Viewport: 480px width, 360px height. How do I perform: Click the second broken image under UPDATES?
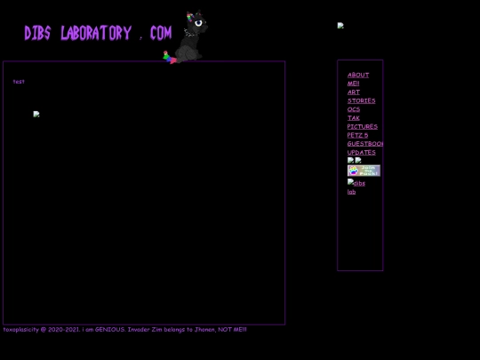point(358,160)
